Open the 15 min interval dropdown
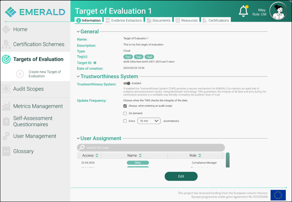Screen dimensions: 292x202 (149, 121)
